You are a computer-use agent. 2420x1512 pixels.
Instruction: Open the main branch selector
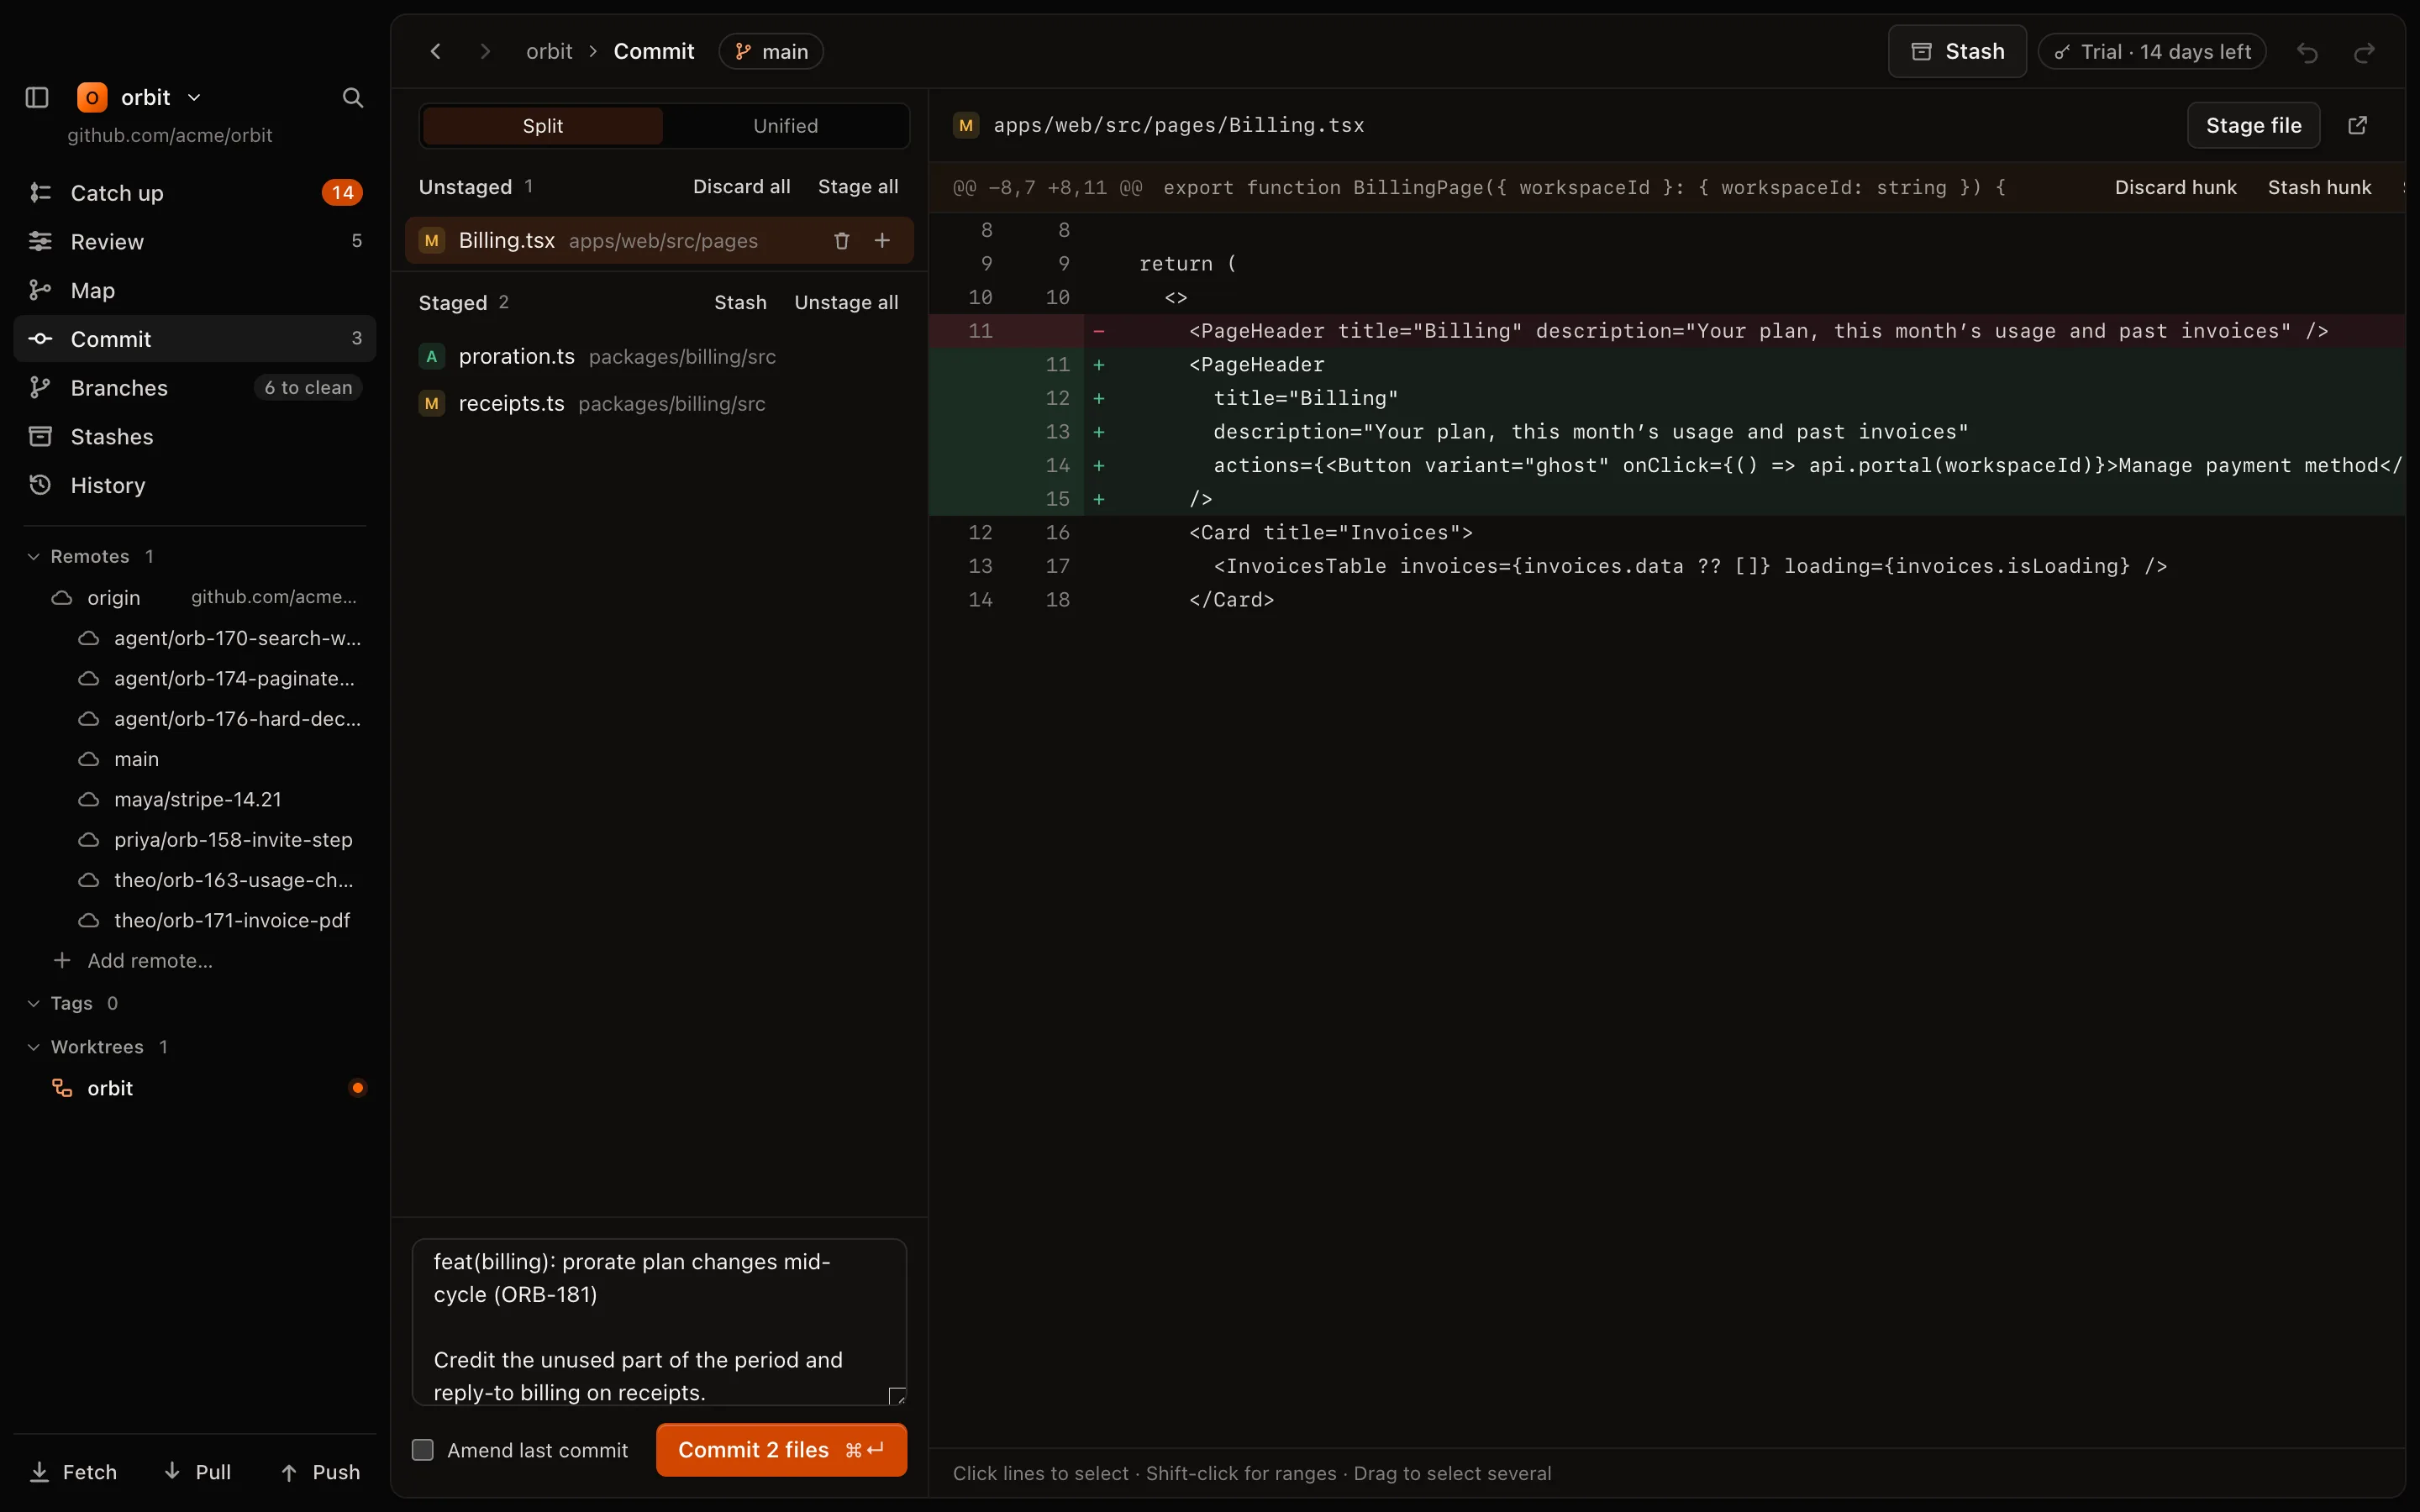[x=771, y=51]
